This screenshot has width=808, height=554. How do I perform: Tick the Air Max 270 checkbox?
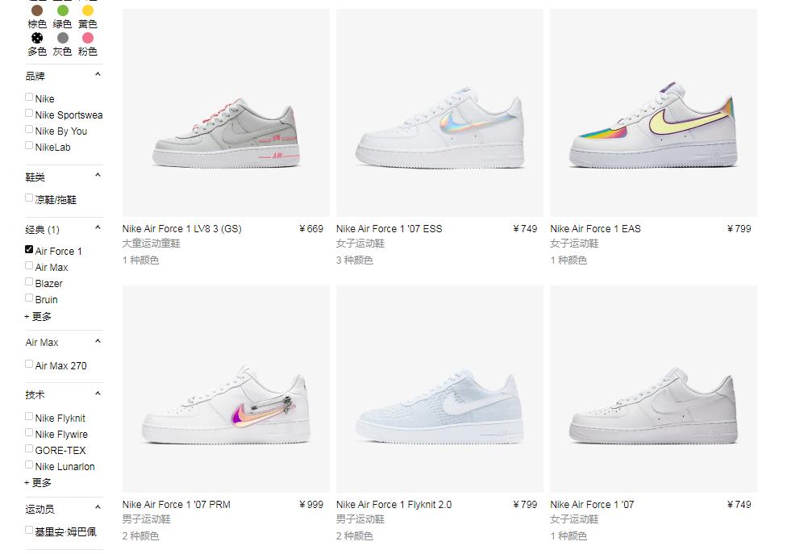[29, 364]
